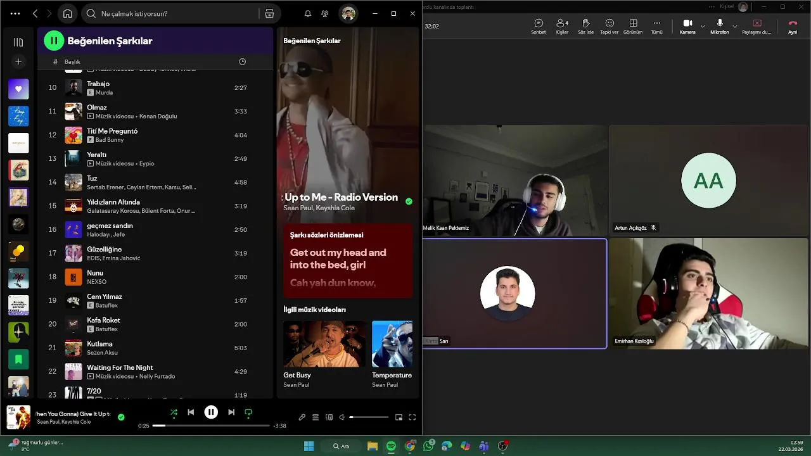Screen dimensions: 811x456
Task: Toggle repeat mode
Action: pyautogui.click(x=248, y=412)
